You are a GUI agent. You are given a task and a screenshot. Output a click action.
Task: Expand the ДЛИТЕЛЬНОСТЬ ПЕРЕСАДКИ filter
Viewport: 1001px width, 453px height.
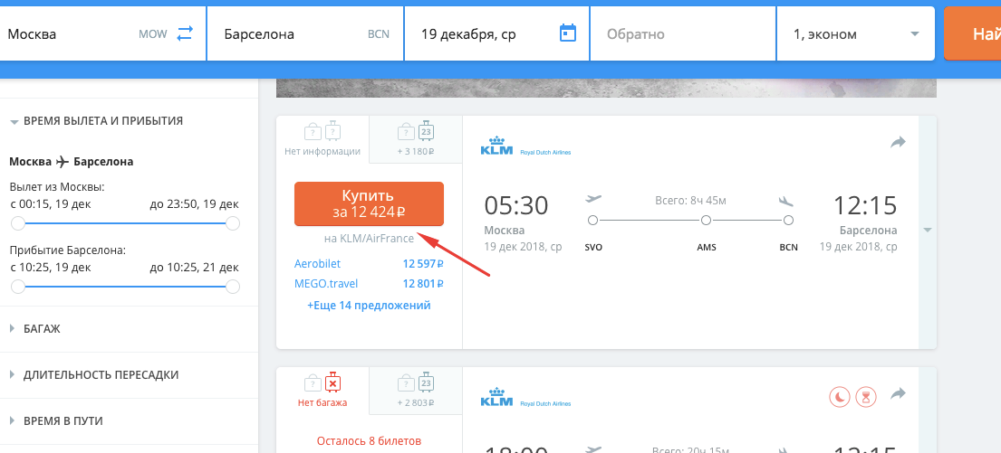101,374
